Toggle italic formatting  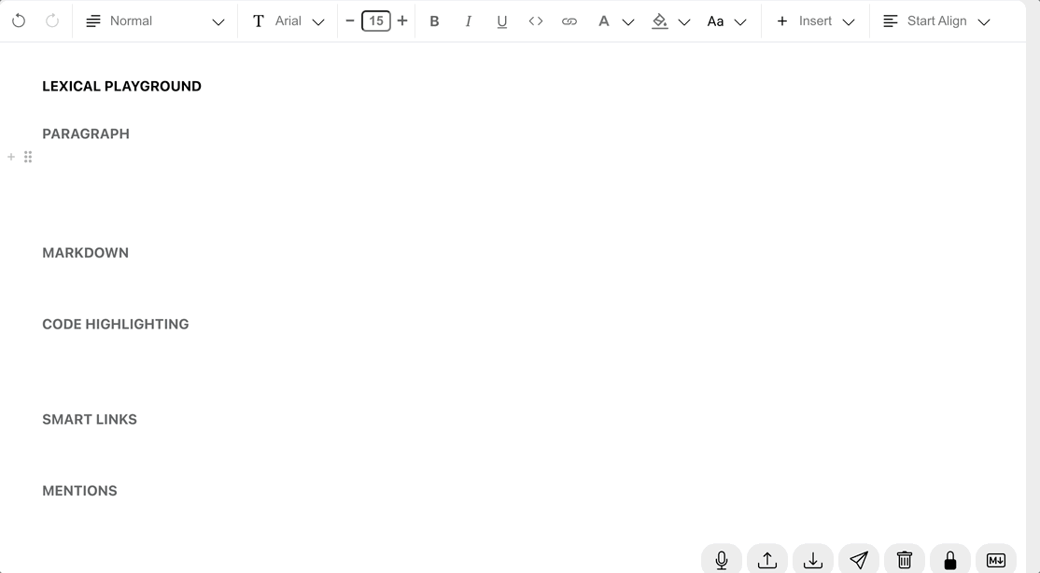[x=468, y=21]
